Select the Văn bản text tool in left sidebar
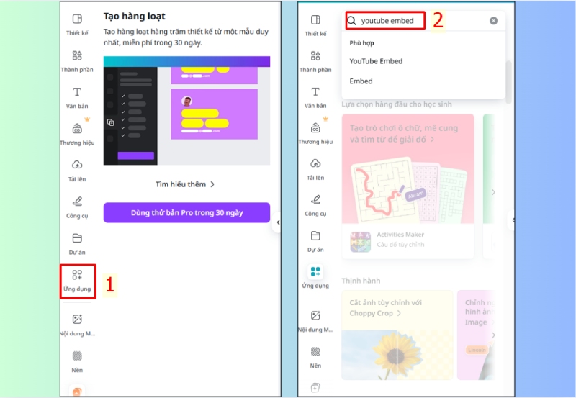Viewport: 576px width, 398px height. [77, 98]
